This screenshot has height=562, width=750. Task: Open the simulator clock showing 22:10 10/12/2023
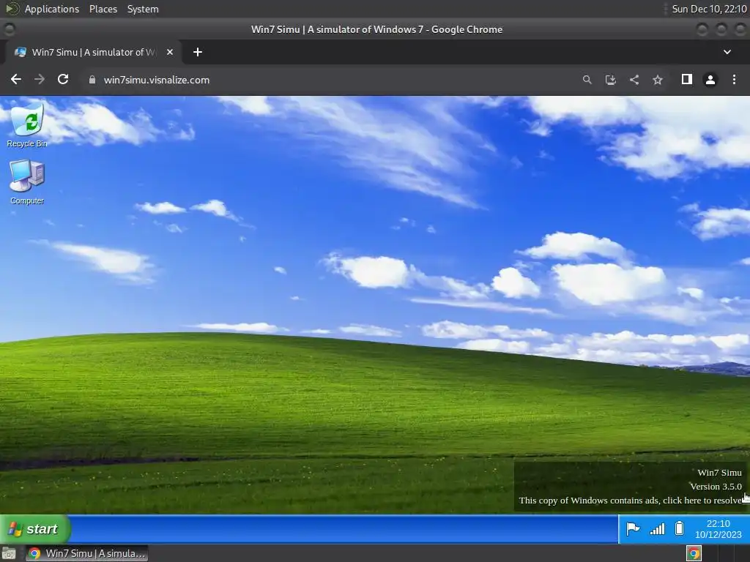pyautogui.click(x=718, y=529)
